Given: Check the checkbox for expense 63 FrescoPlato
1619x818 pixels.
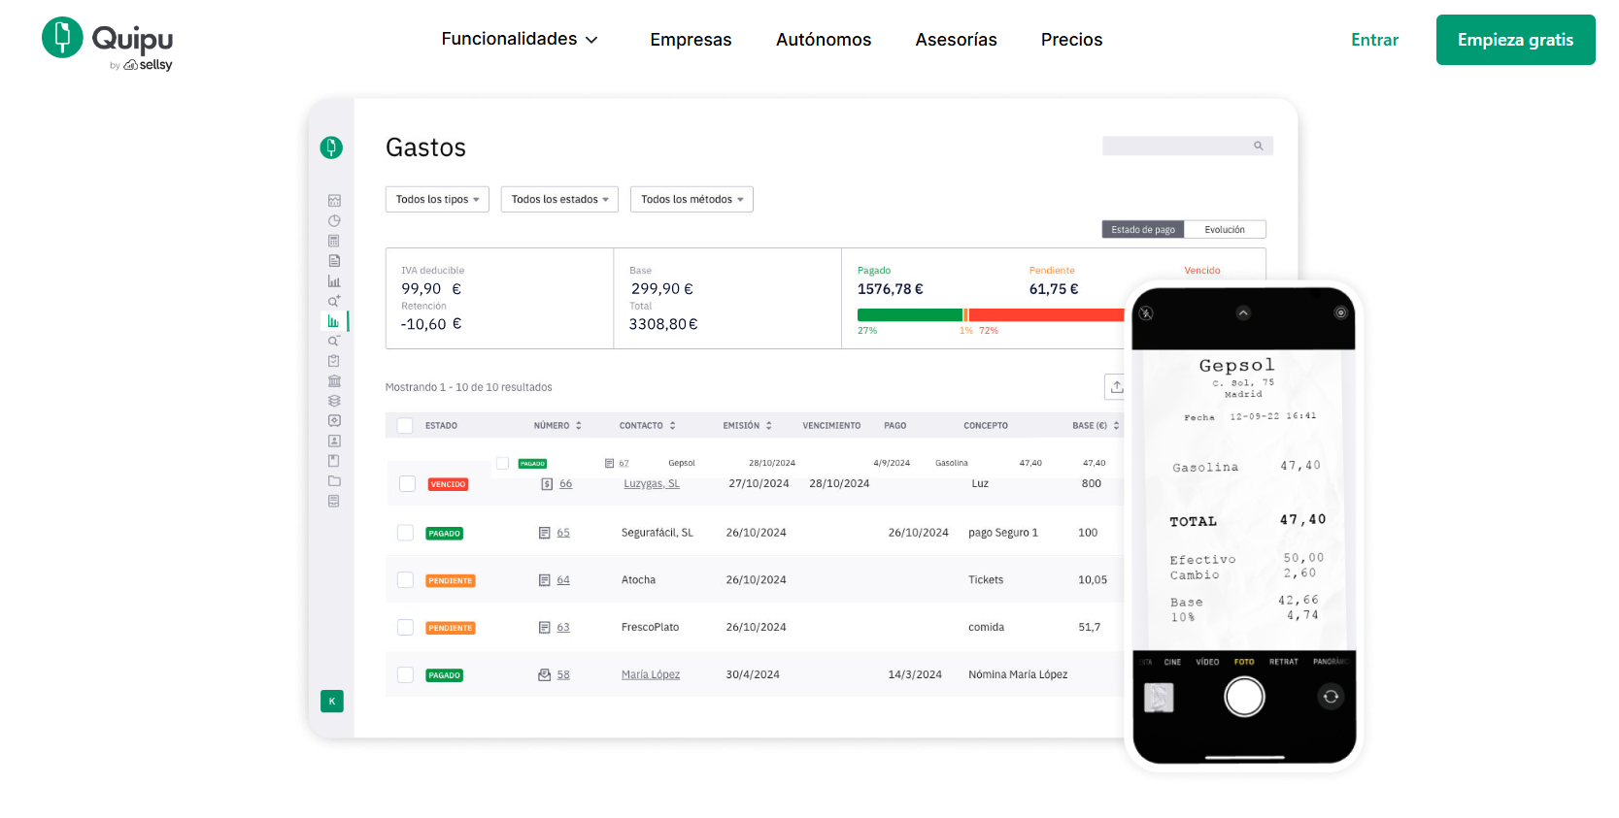Looking at the screenshot, I should click(406, 628).
